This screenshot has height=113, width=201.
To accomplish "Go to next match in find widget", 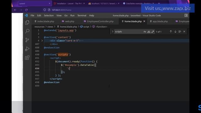I will coord(175,31).
